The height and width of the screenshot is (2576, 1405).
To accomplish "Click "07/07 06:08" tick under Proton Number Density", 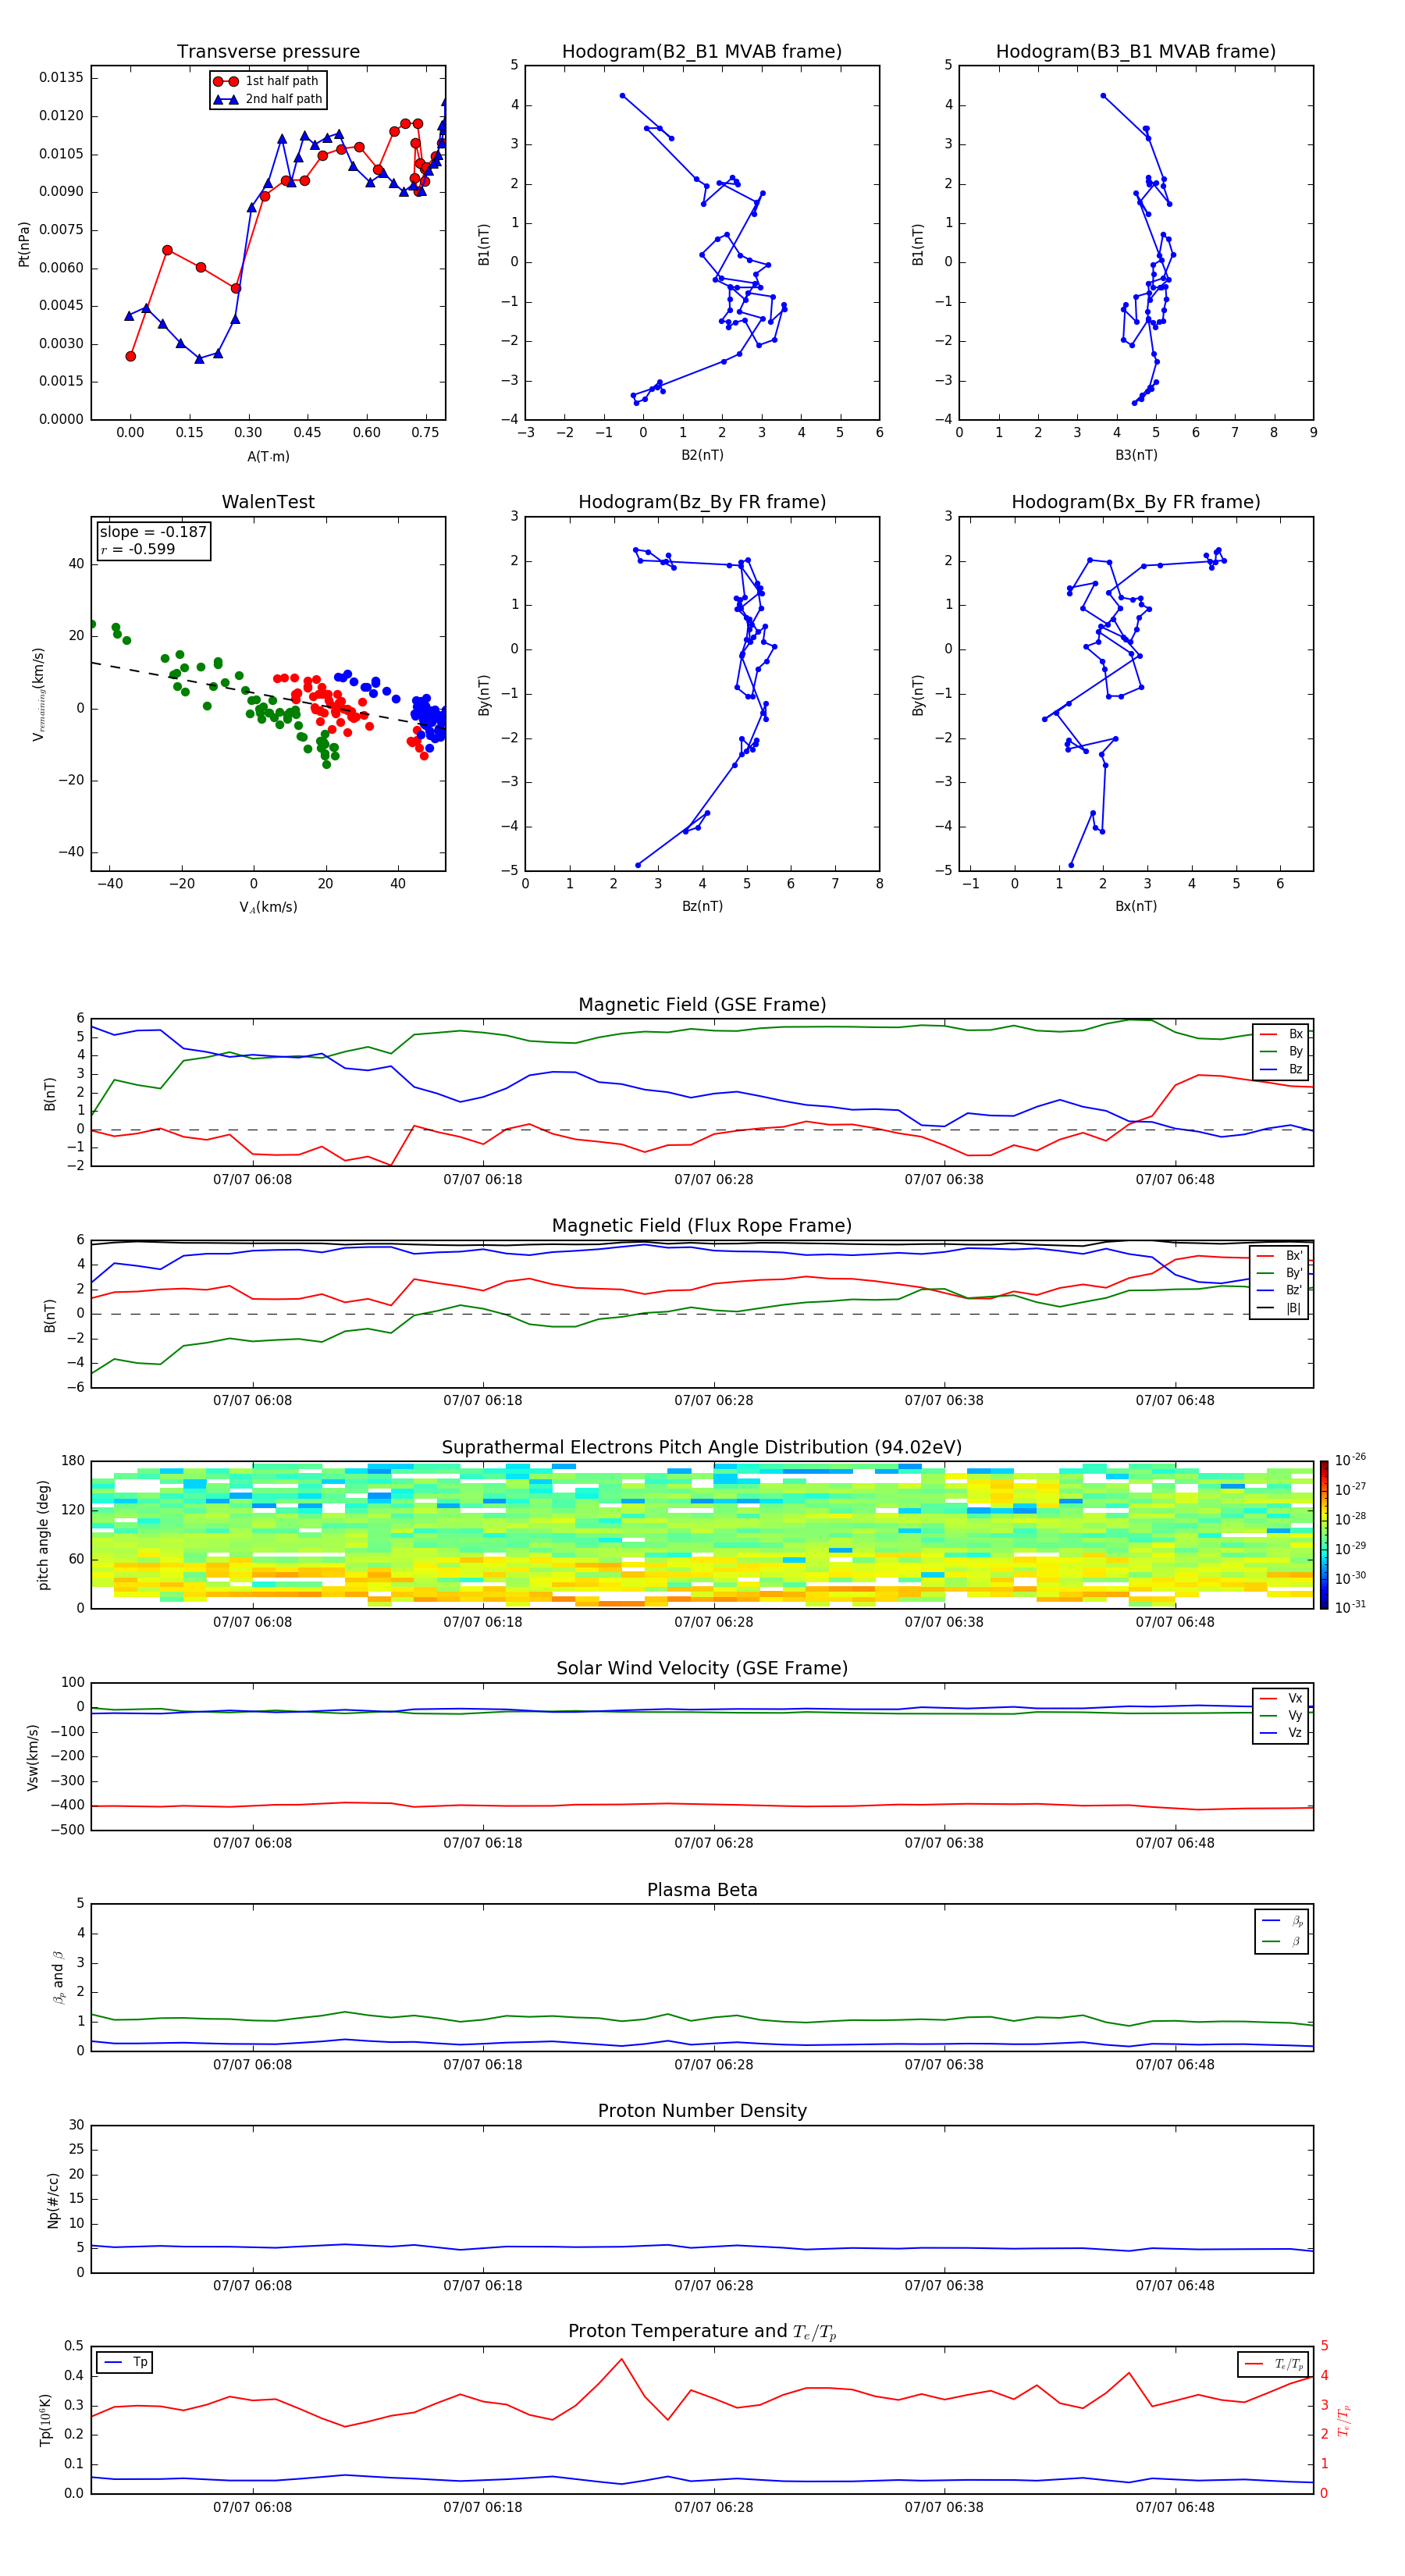I will 253,2286.
